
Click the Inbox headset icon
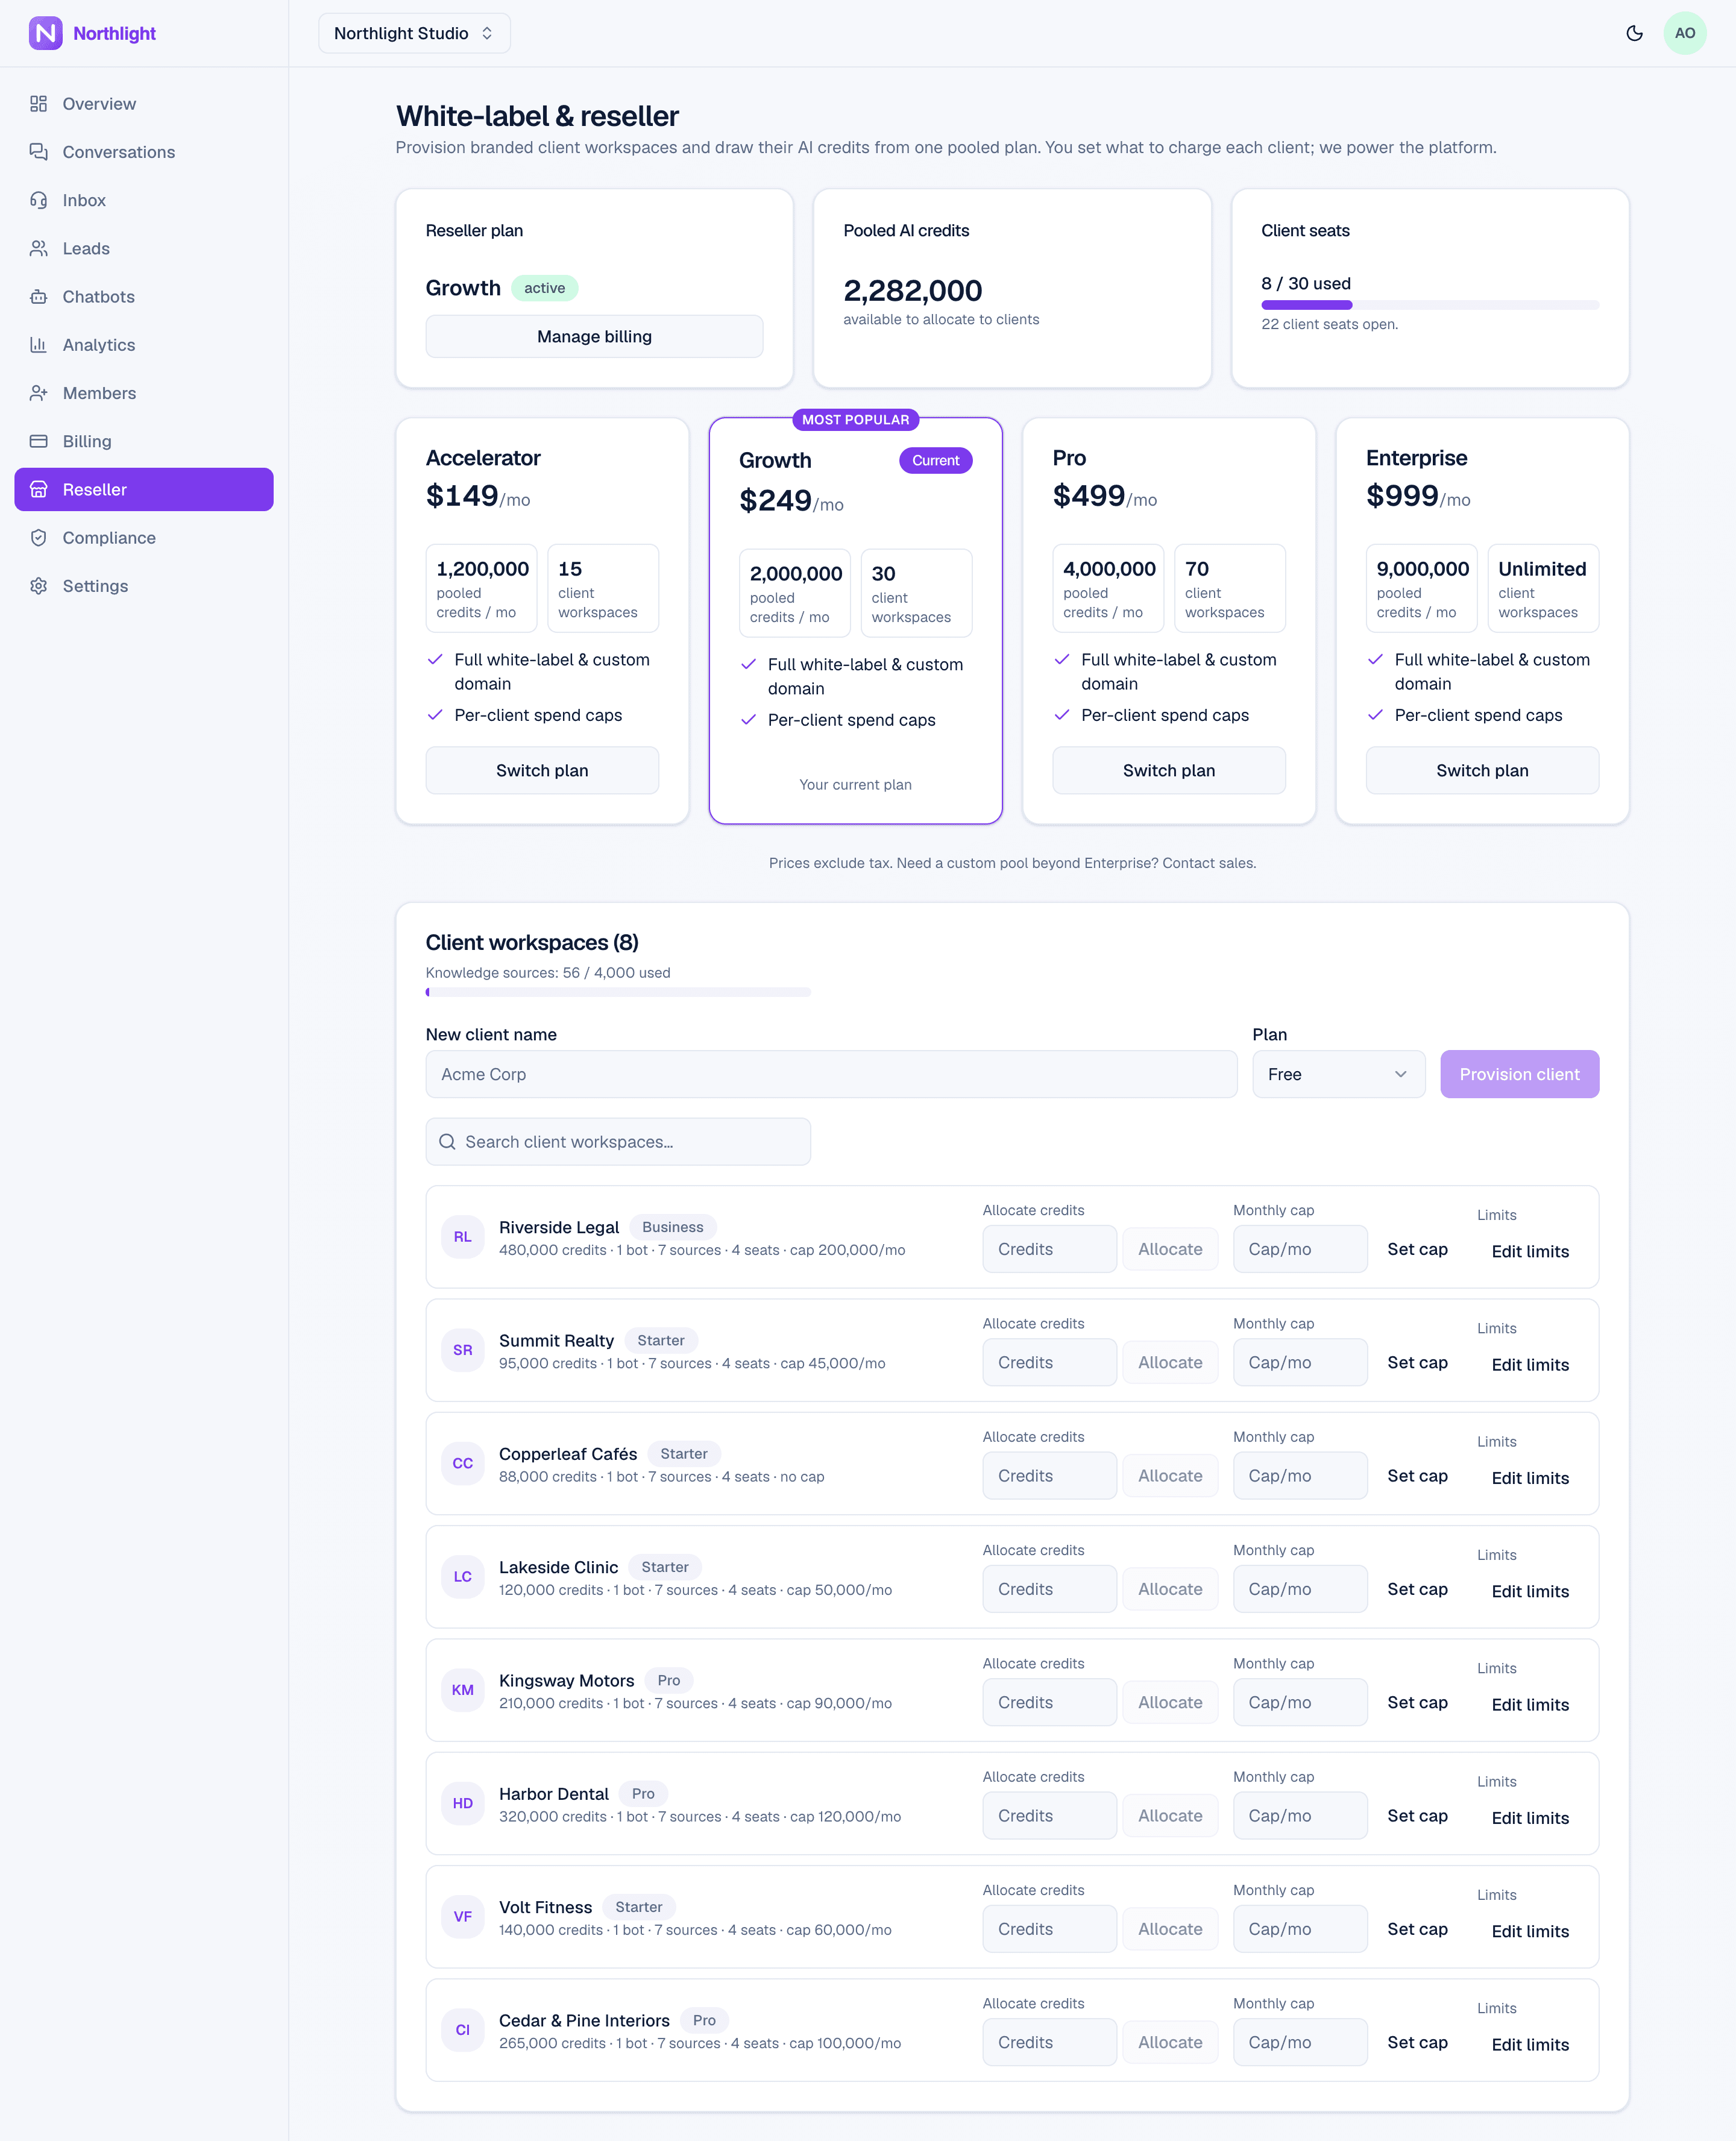coord(39,200)
